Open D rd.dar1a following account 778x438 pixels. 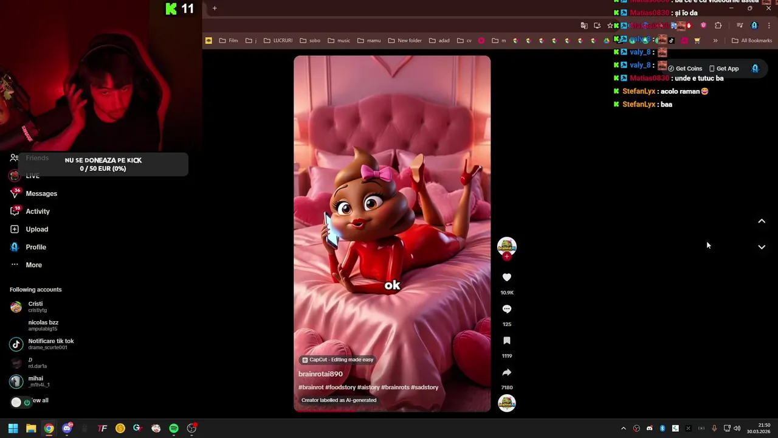point(28,363)
